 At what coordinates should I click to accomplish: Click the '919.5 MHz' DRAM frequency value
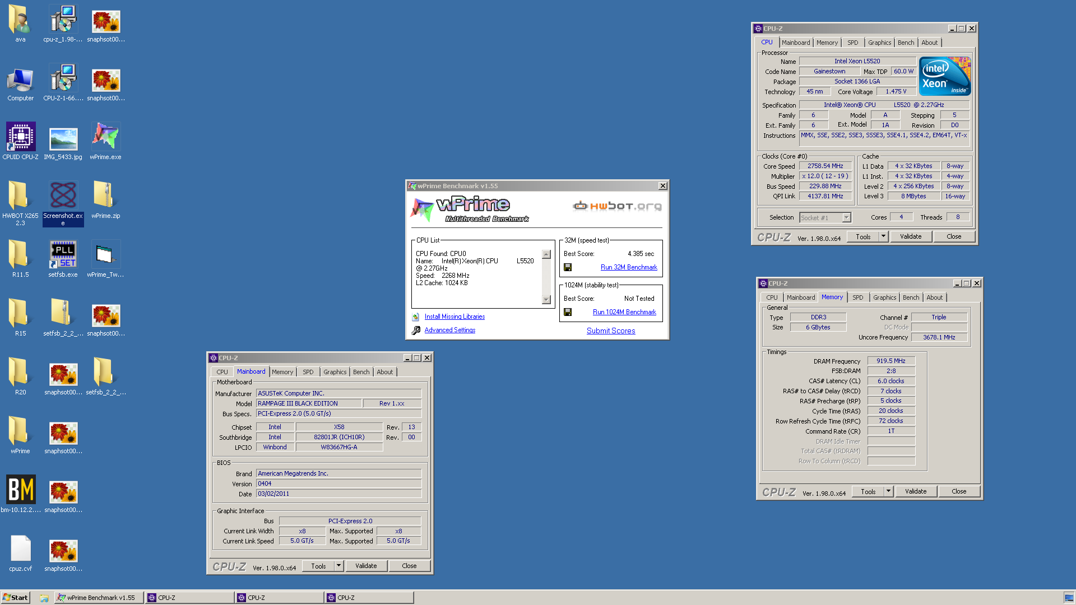click(x=891, y=361)
